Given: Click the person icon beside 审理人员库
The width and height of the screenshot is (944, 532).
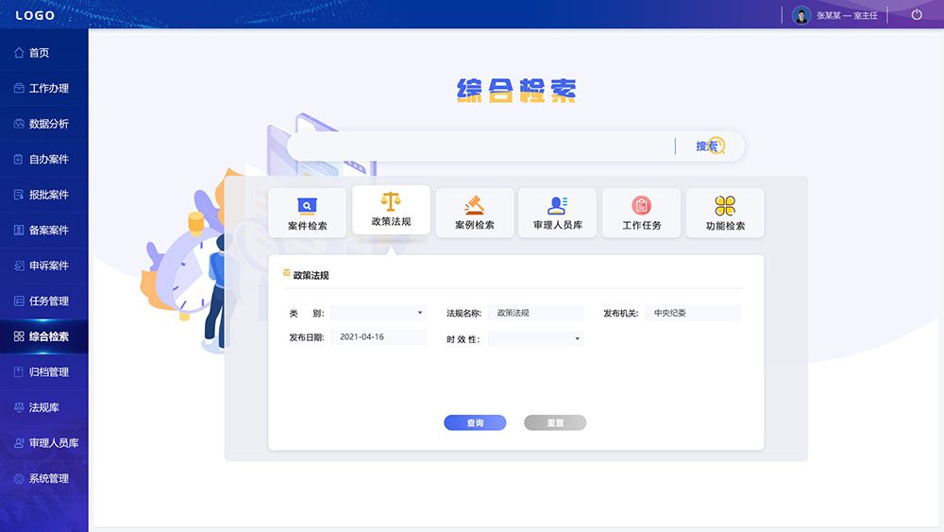Looking at the screenshot, I should (19, 443).
